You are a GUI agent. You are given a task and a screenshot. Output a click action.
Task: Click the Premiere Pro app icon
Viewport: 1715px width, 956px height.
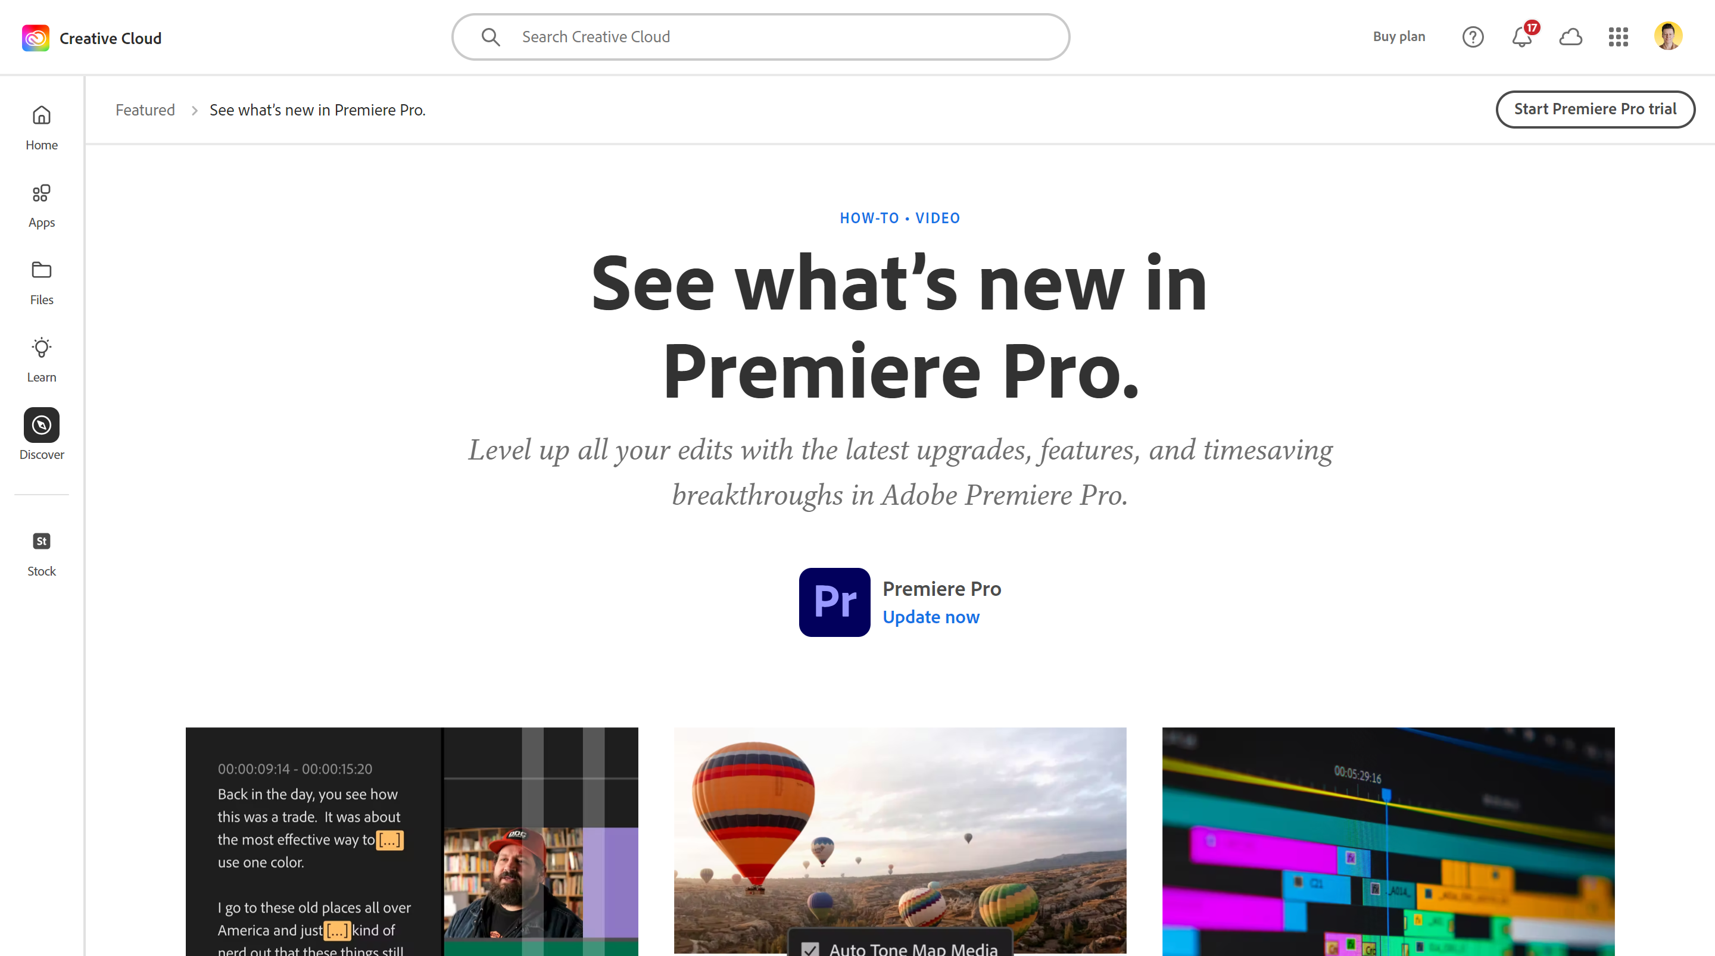(x=834, y=602)
